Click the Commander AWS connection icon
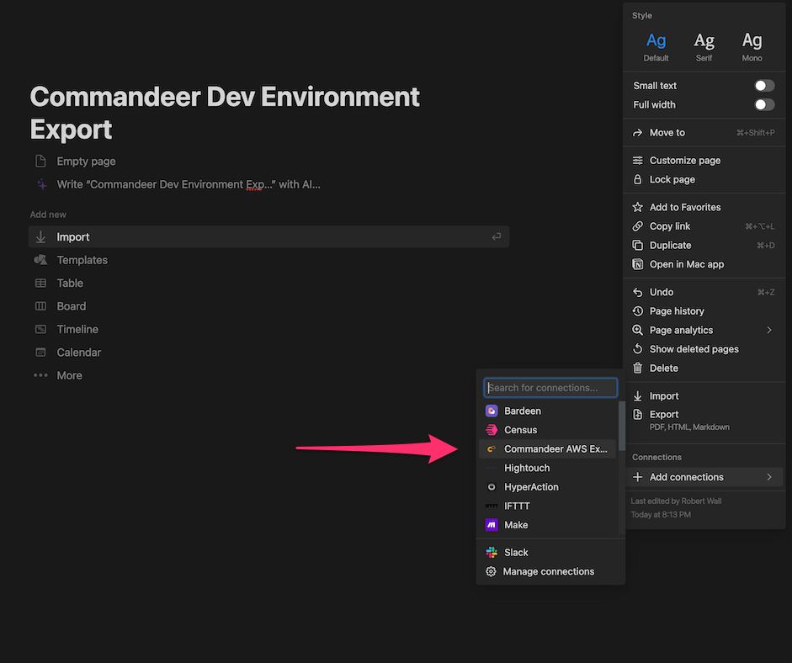Viewport: 792px width, 663px height. (x=492, y=449)
